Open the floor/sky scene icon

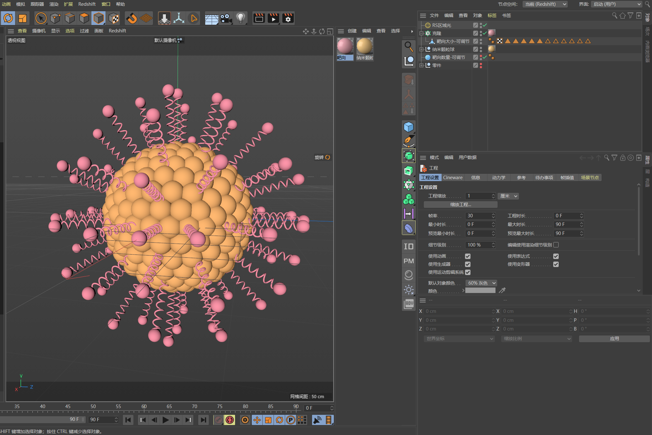212,18
